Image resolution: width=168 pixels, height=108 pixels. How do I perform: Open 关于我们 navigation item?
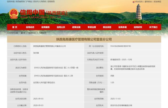tap(153, 27)
